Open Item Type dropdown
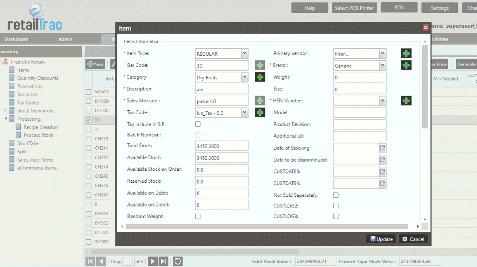The height and width of the screenshot is (267, 477). click(245, 54)
